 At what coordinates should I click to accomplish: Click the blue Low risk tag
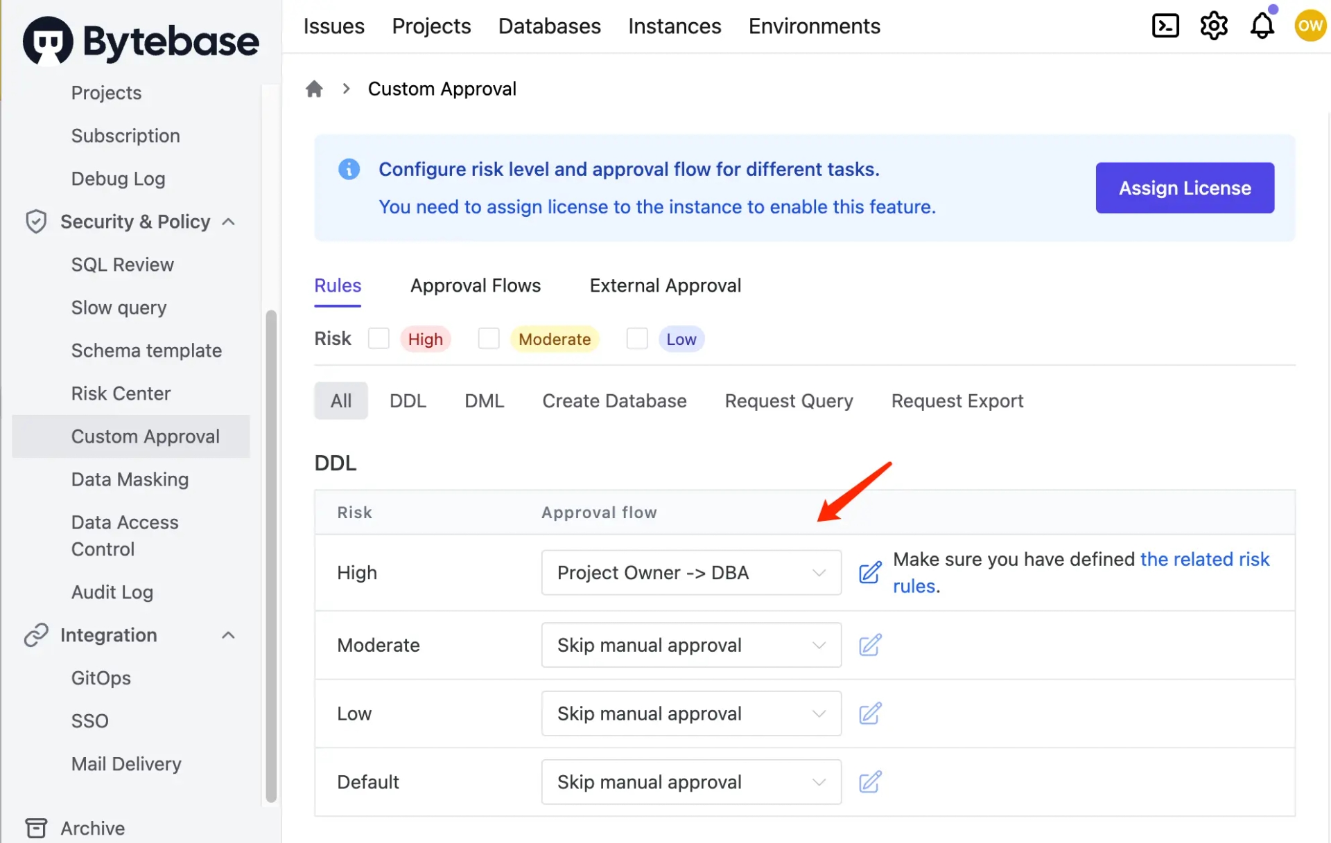681,339
